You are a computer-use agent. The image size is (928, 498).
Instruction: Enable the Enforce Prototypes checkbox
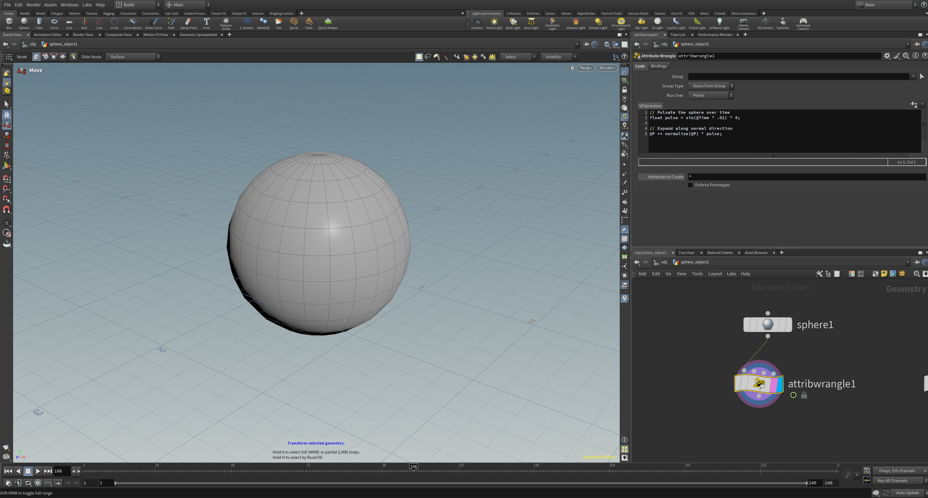pos(690,185)
